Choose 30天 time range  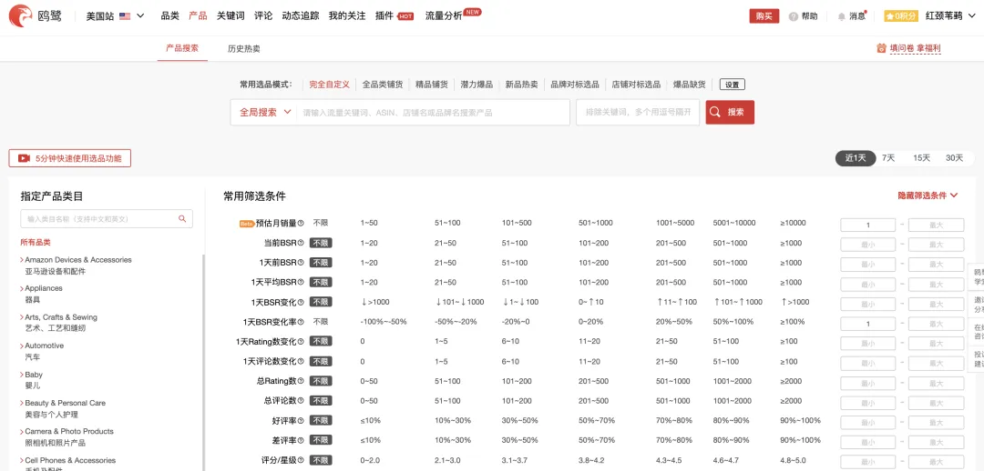pos(954,158)
